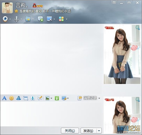Send a file using the folder arrow icon
This screenshot has width=142, height=135.
[x=28, y=19]
